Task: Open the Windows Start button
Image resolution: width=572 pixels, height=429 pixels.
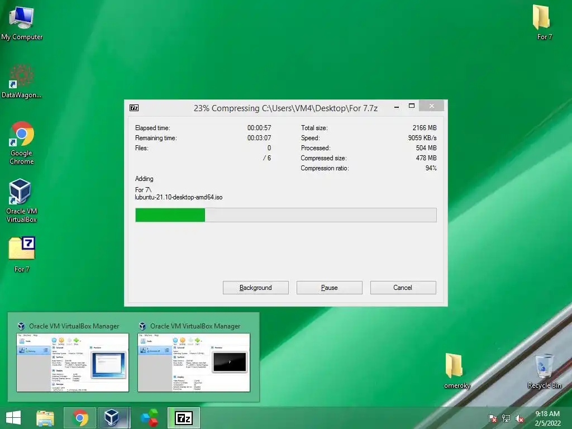Action: (13, 418)
